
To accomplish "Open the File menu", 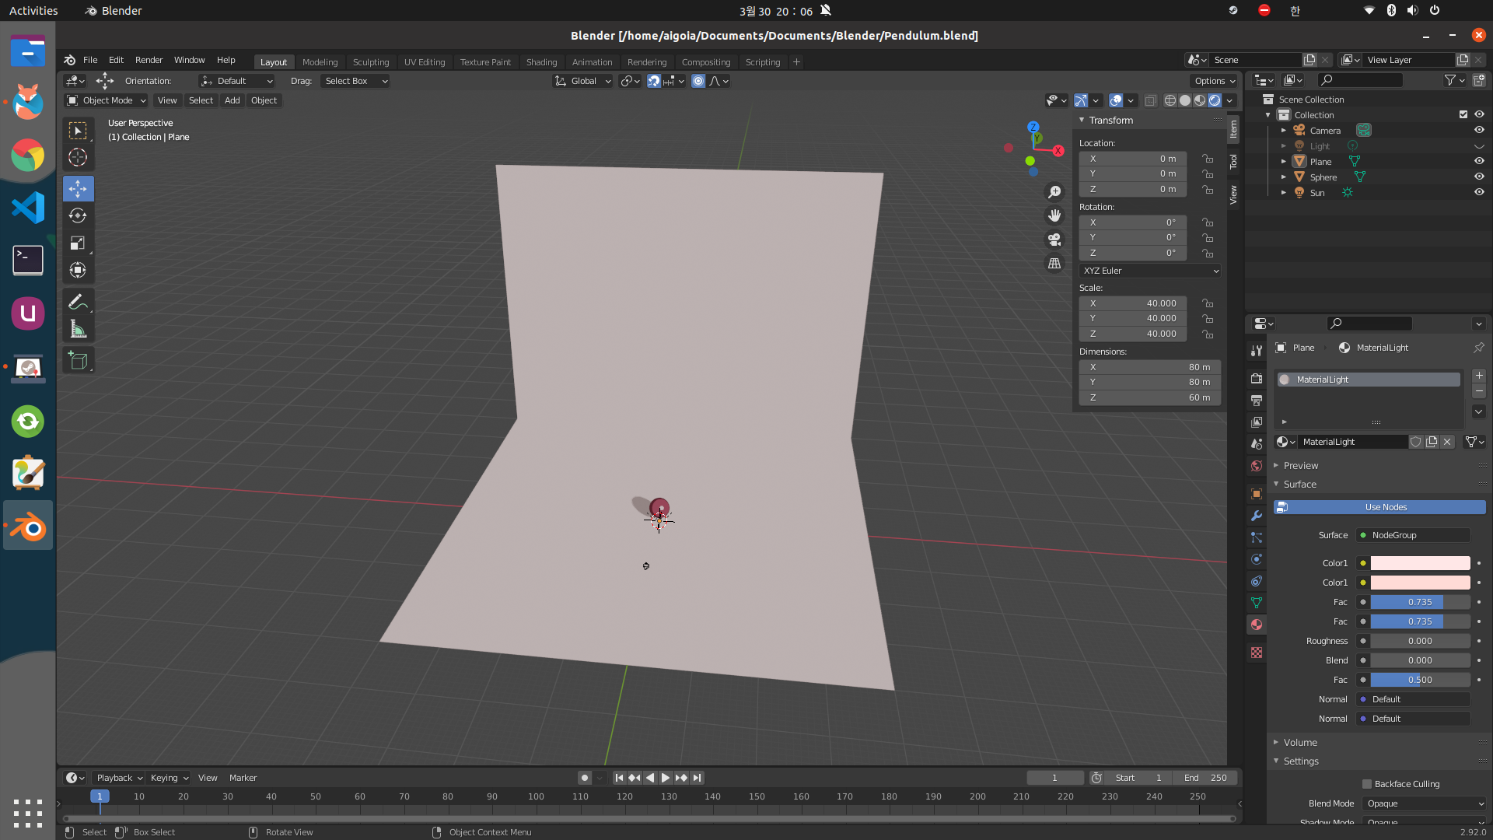I will (x=90, y=60).
